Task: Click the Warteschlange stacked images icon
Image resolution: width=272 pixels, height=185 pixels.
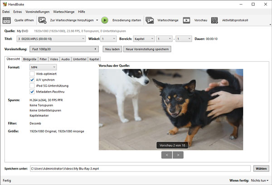Action: (150, 20)
